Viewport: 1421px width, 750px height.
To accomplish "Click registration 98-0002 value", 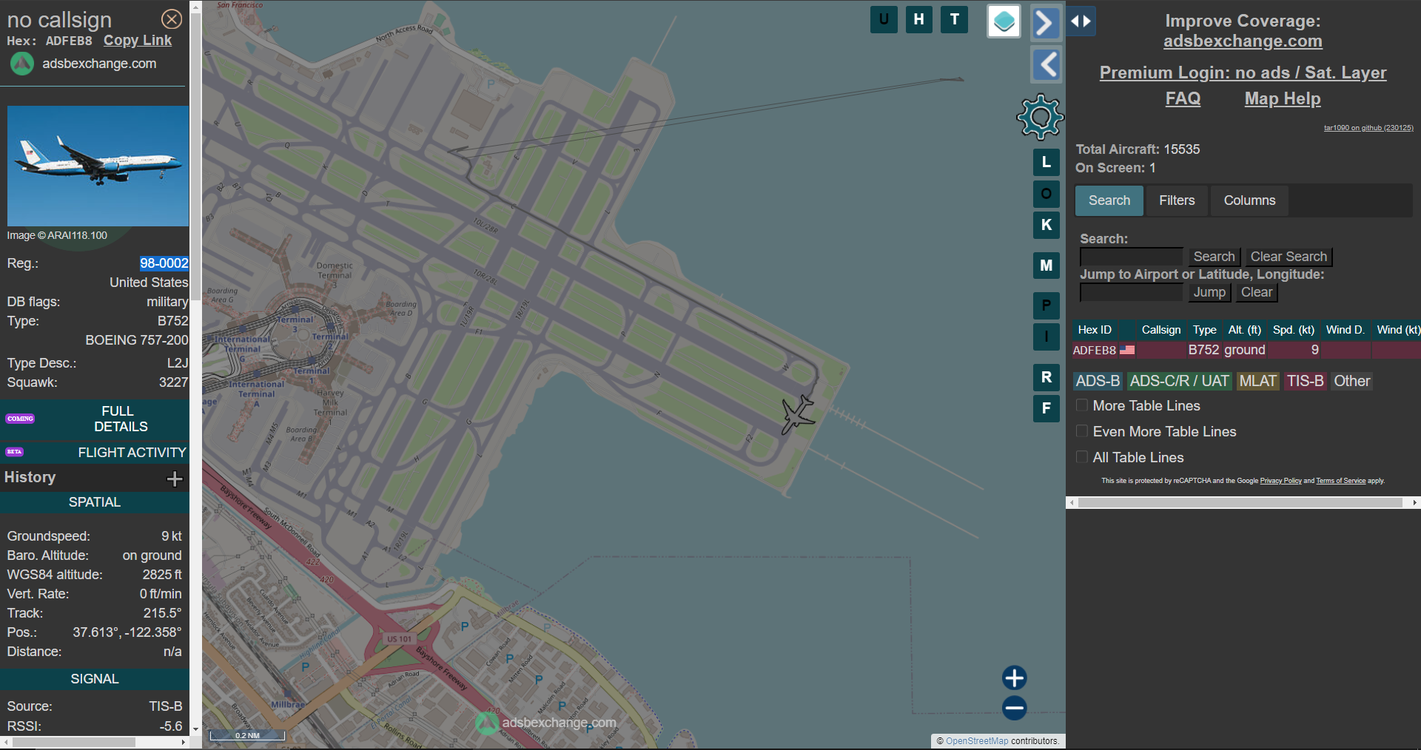I will [x=164, y=263].
